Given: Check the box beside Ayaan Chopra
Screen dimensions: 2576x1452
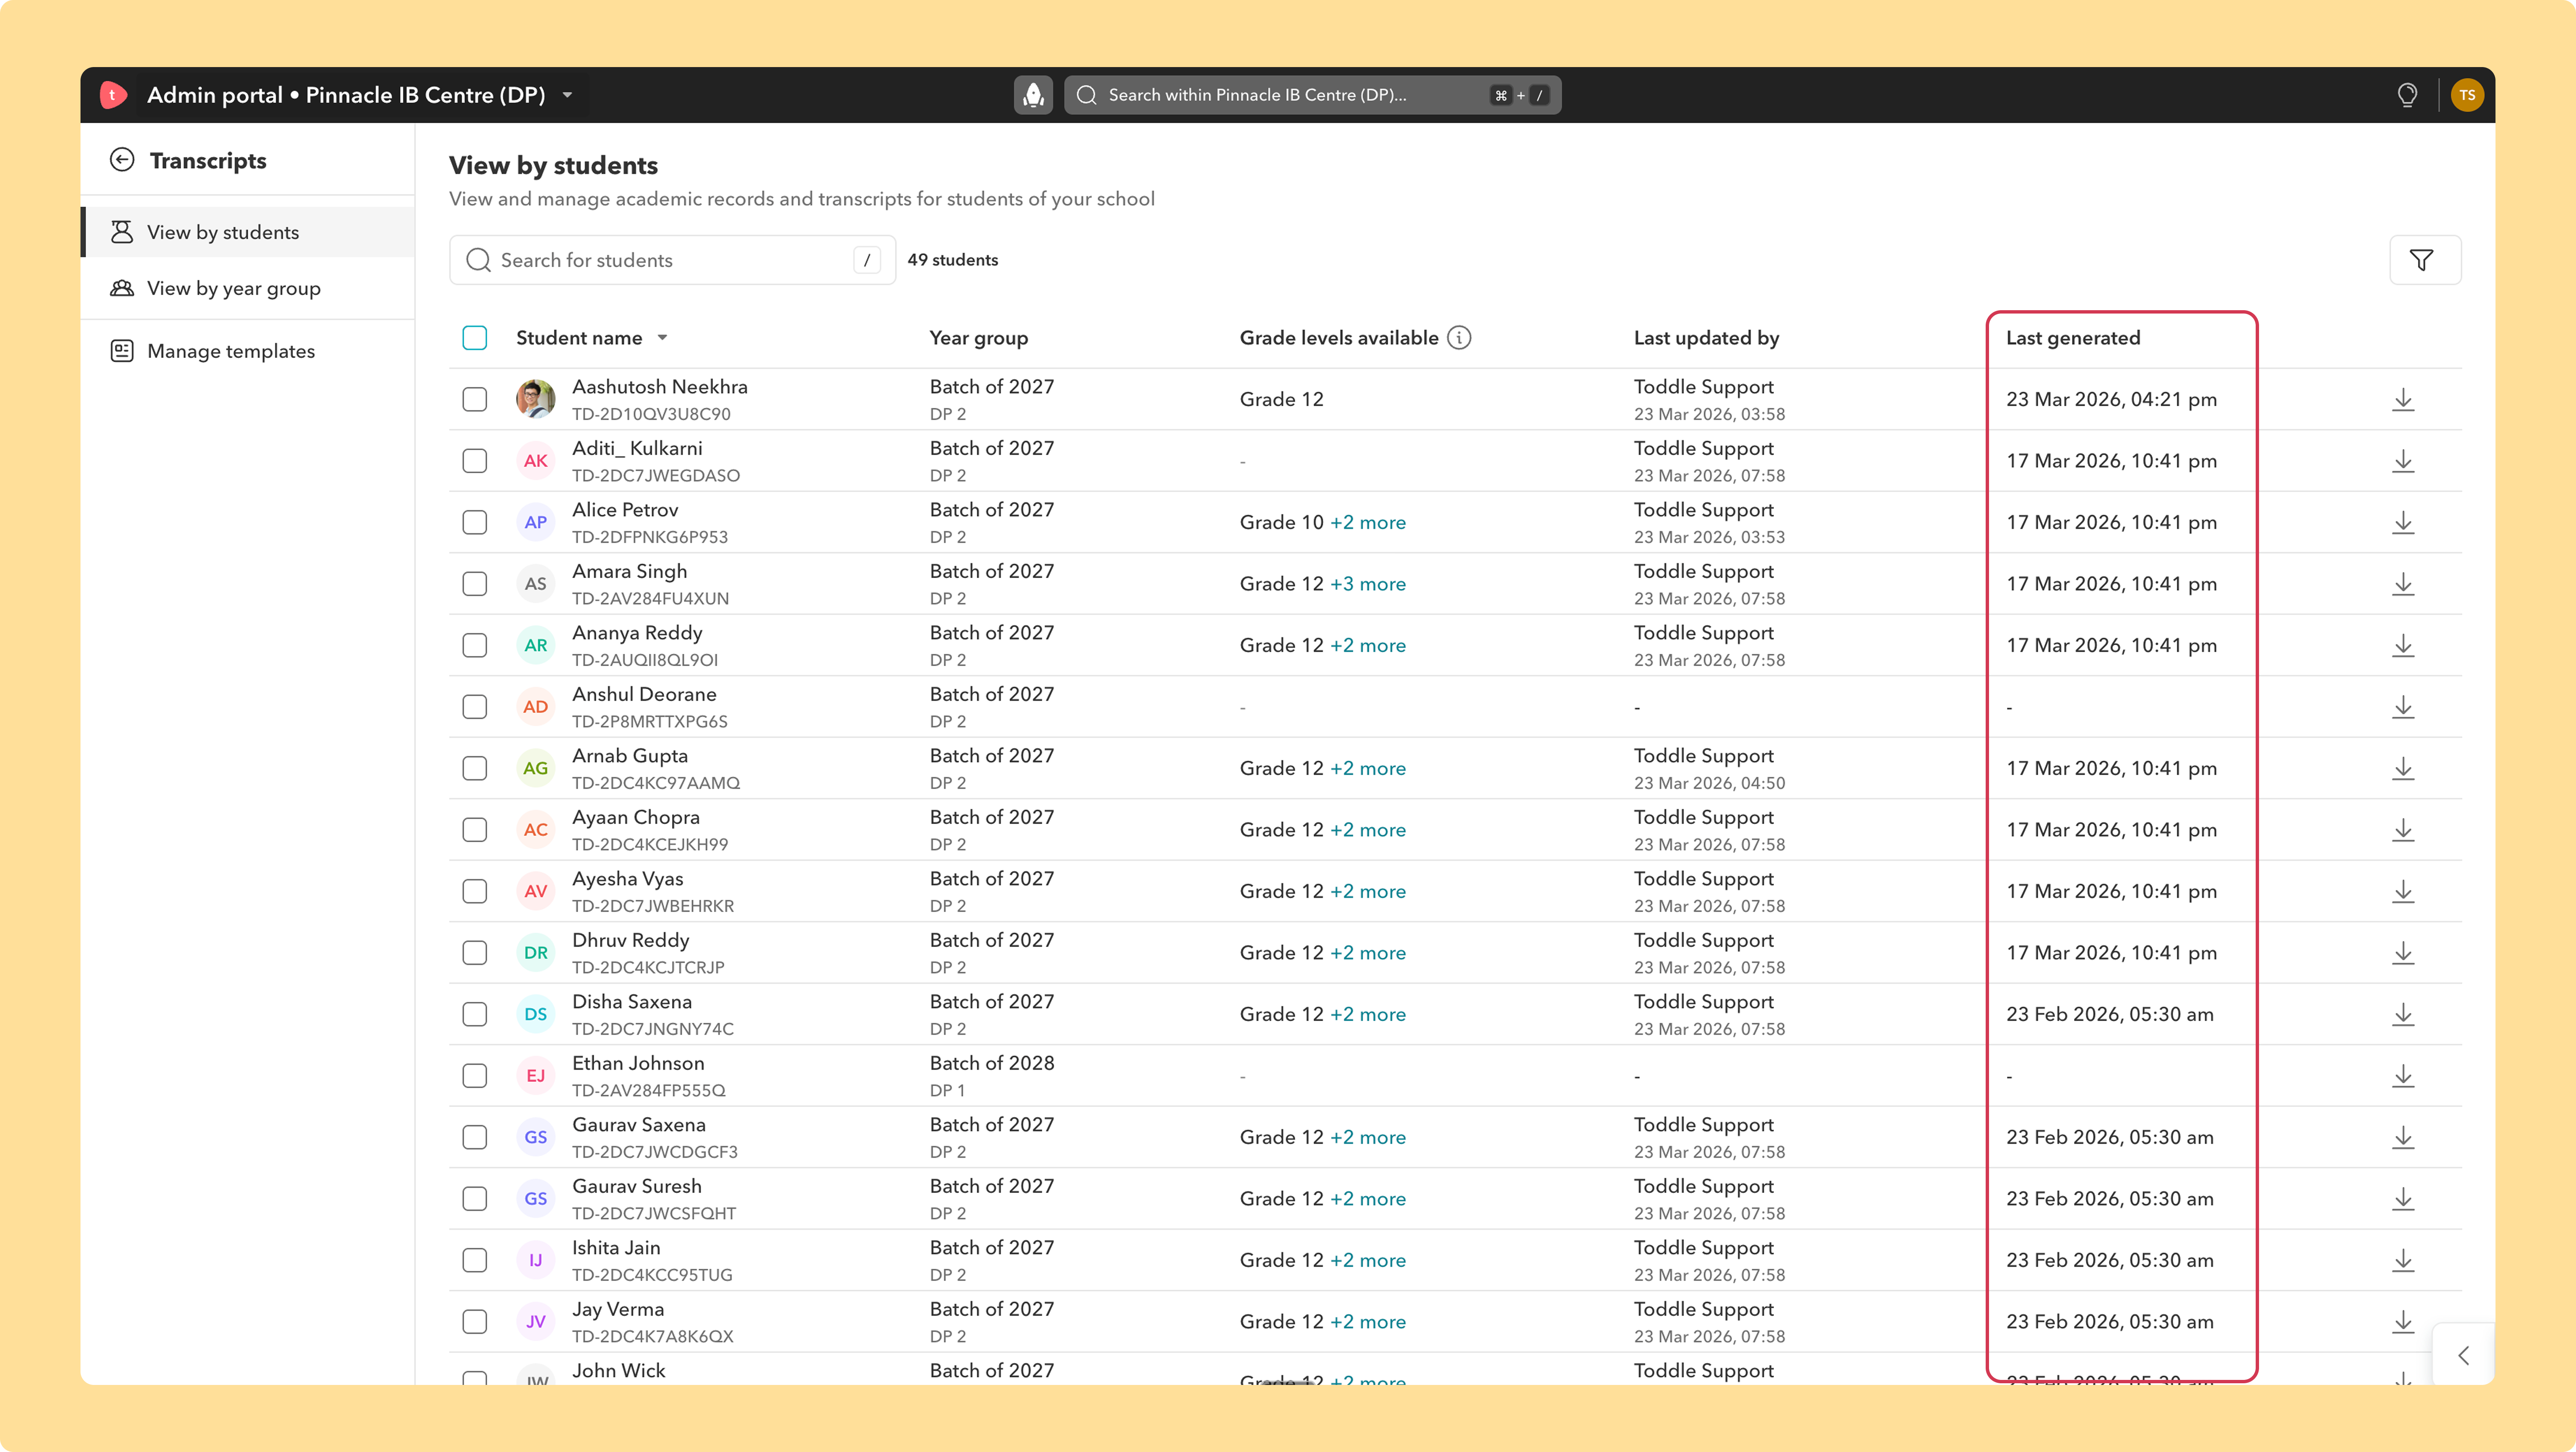Looking at the screenshot, I should point(475,830).
